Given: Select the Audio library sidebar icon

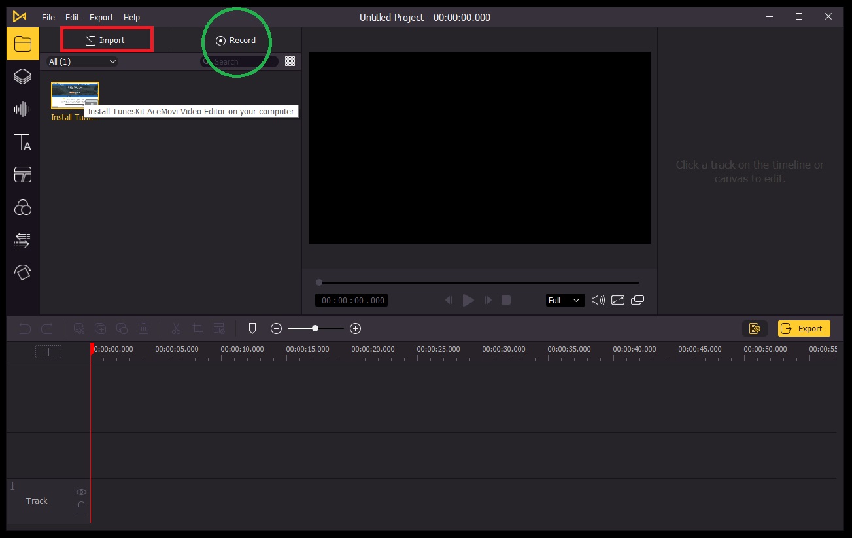Looking at the screenshot, I should pyautogui.click(x=23, y=109).
